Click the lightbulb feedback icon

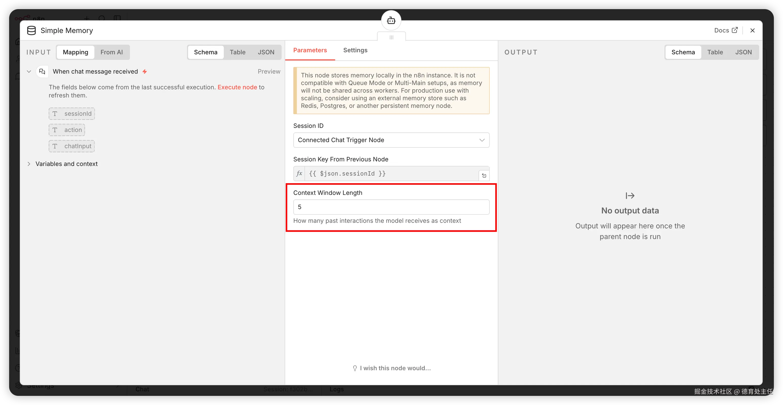pyautogui.click(x=355, y=368)
